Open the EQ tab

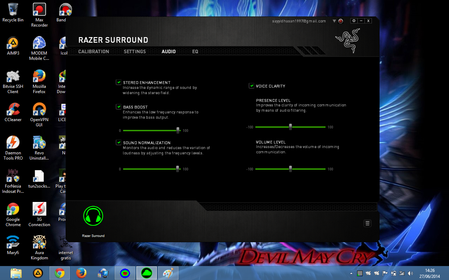click(195, 51)
